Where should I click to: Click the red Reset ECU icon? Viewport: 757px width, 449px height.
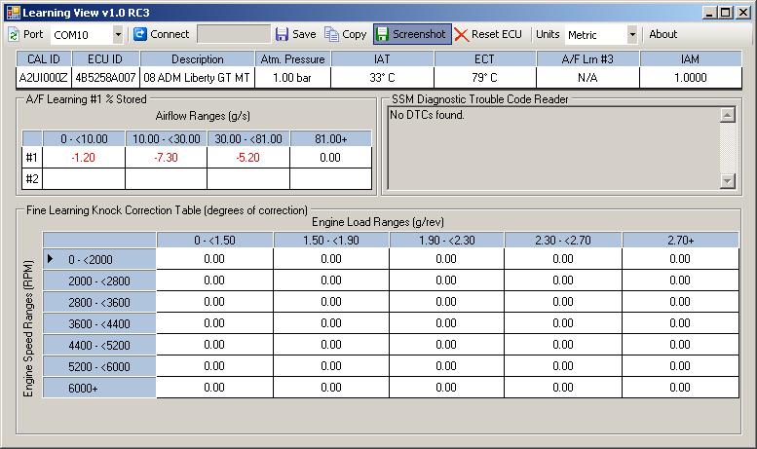point(462,34)
